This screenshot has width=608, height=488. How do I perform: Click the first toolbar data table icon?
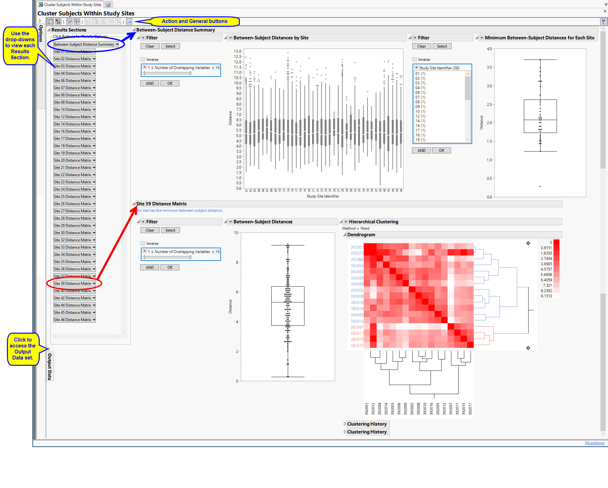tap(51, 21)
